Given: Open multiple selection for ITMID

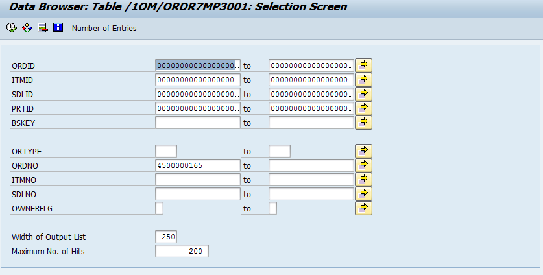Looking at the screenshot, I should tap(363, 80).
